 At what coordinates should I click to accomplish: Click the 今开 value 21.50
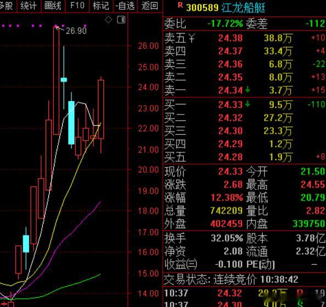click(313, 172)
